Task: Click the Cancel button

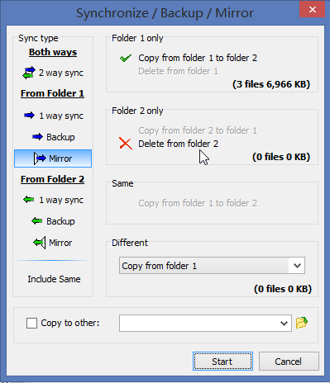Action: pos(289,361)
